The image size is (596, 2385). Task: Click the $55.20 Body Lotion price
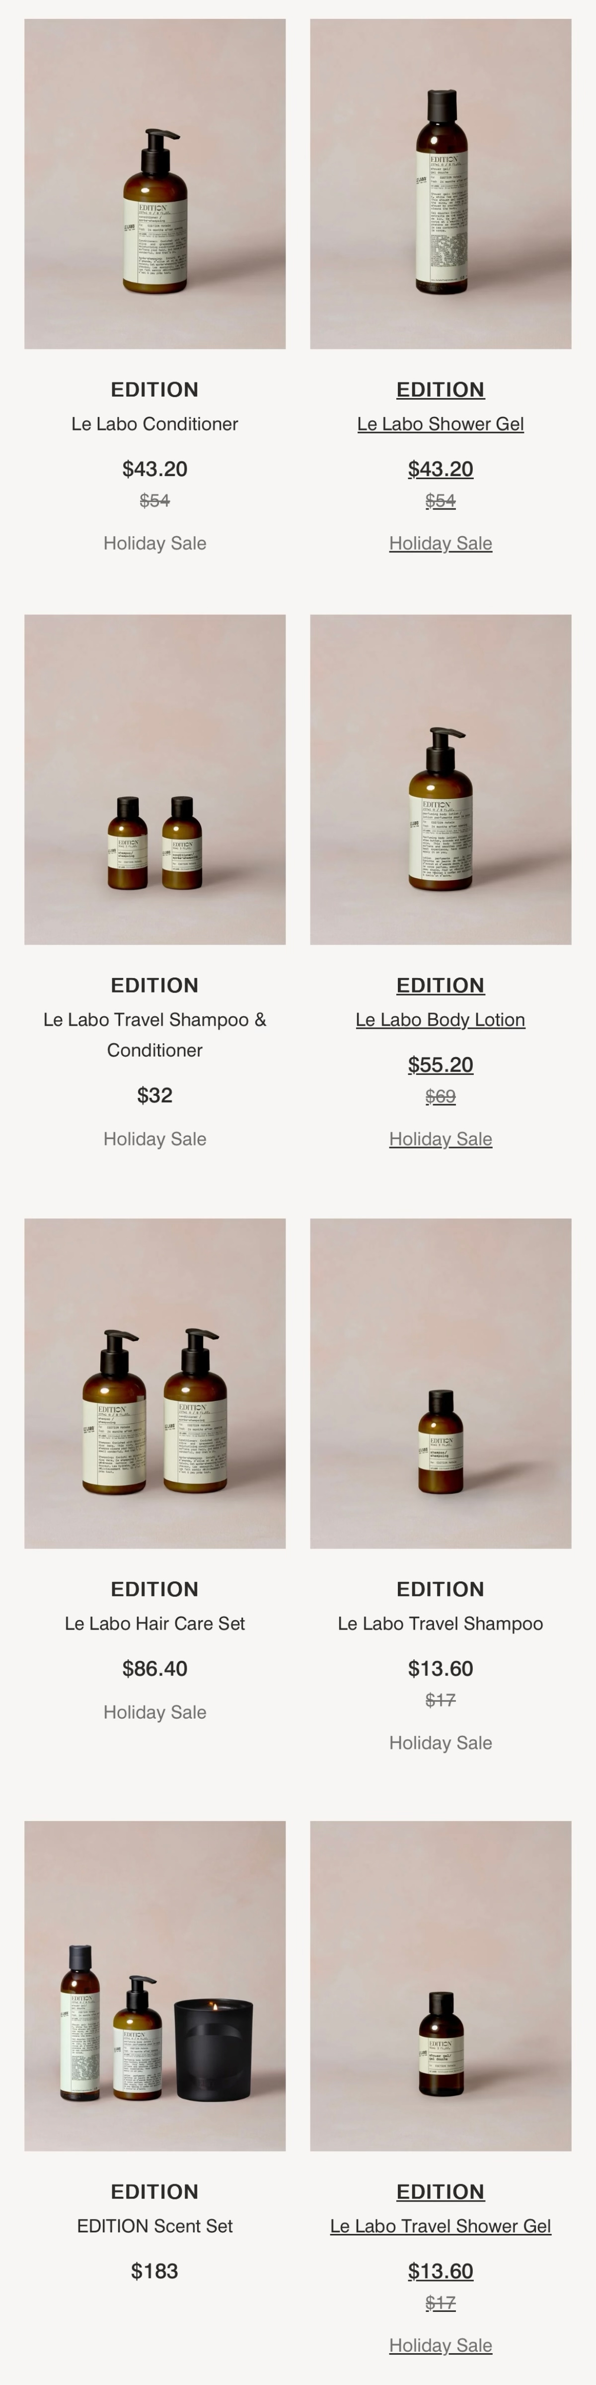pyautogui.click(x=441, y=1065)
